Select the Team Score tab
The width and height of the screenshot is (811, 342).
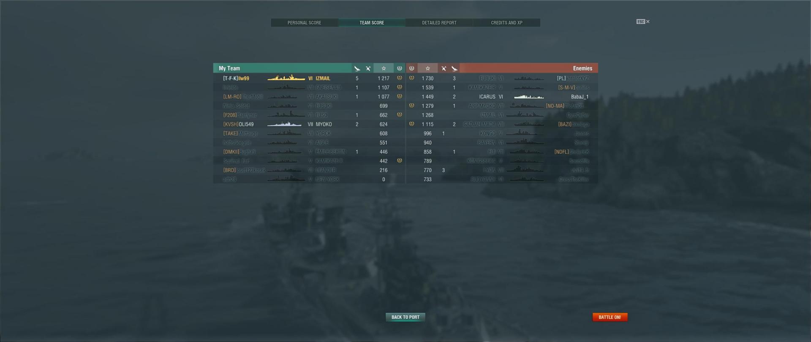click(372, 23)
